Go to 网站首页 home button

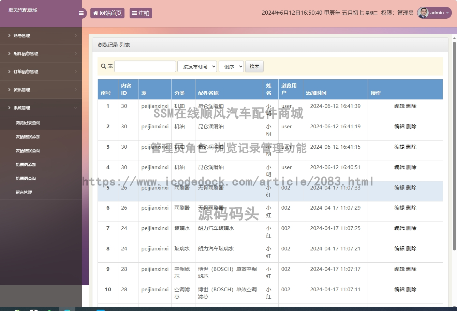[x=107, y=13]
